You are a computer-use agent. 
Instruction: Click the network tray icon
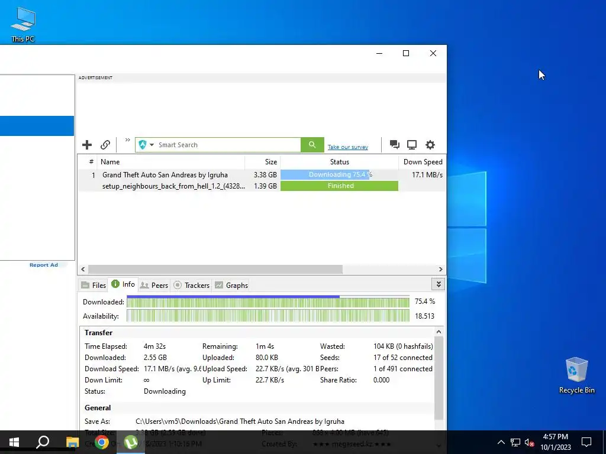pos(515,442)
